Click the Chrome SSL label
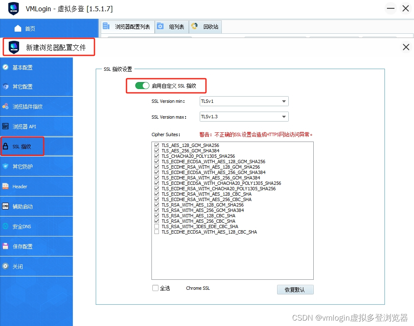 point(198,288)
